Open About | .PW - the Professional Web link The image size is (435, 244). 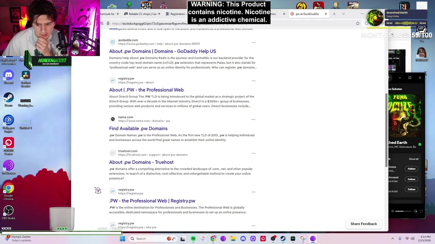click(146, 90)
